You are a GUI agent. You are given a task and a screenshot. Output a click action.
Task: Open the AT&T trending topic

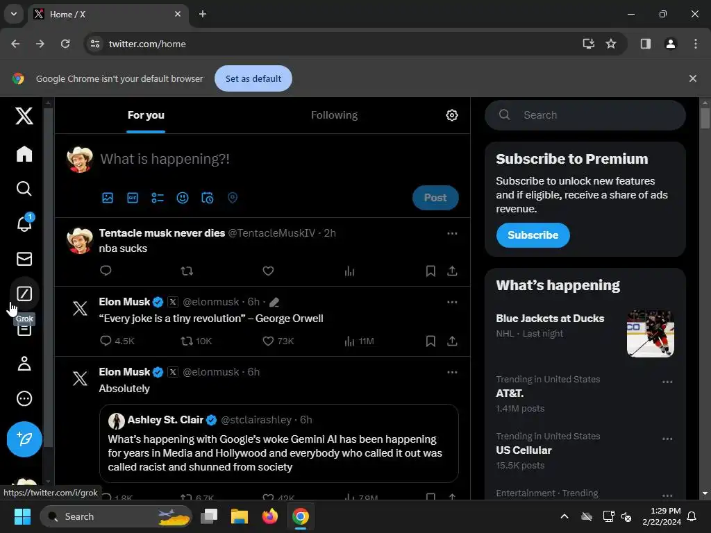coord(510,394)
